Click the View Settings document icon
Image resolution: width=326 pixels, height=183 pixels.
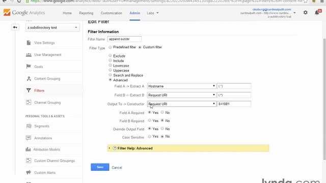click(x=29, y=43)
